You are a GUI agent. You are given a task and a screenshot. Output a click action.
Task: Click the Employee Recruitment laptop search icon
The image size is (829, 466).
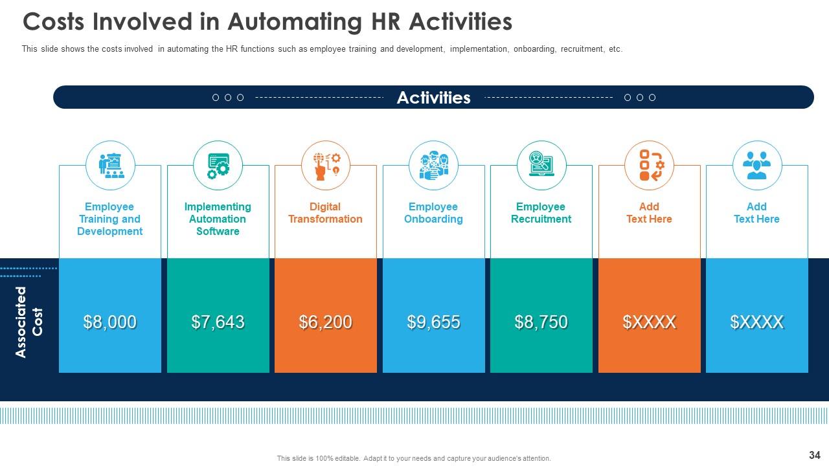tap(541, 165)
